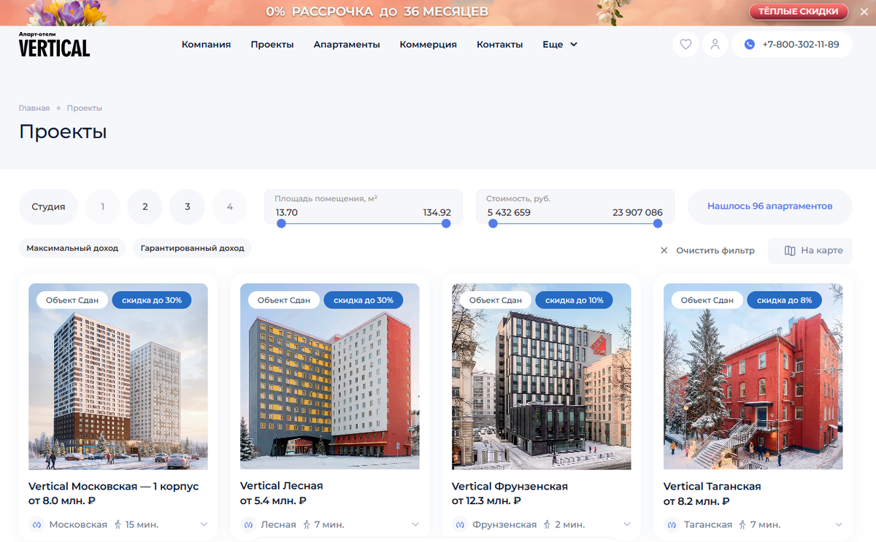The height and width of the screenshot is (542, 876).
Task: Open Vertical Лесная building photo
Action: pos(330,376)
